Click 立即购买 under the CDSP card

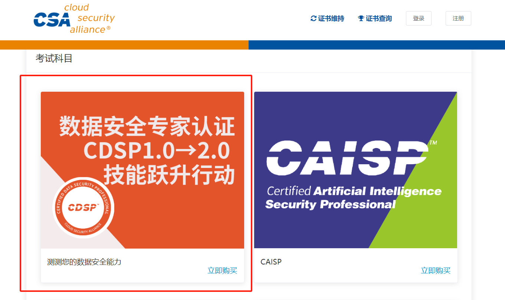[x=222, y=270]
